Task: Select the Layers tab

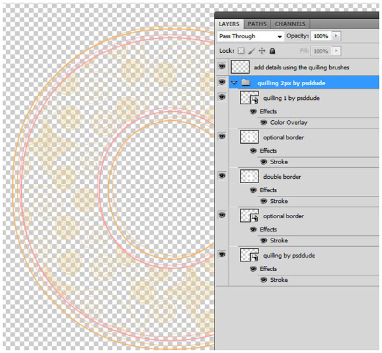Action: [229, 24]
